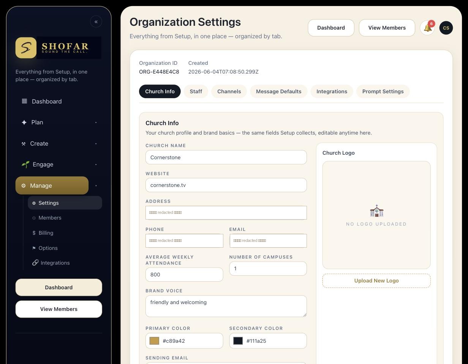468x364 pixels.
Task: Switch to the Staff tab
Action: 196,91
